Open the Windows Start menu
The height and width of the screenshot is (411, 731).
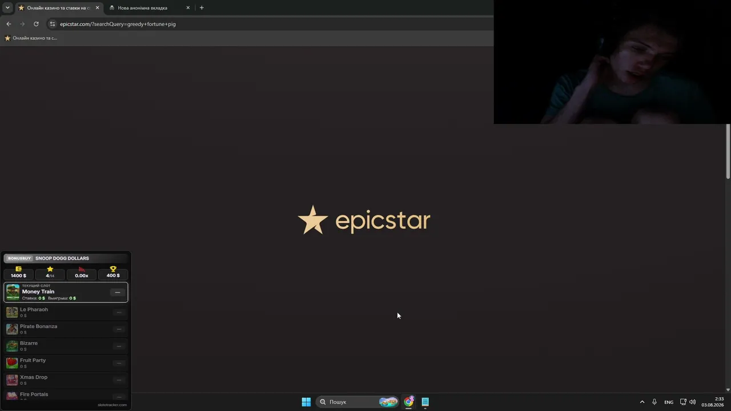(x=306, y=402)
